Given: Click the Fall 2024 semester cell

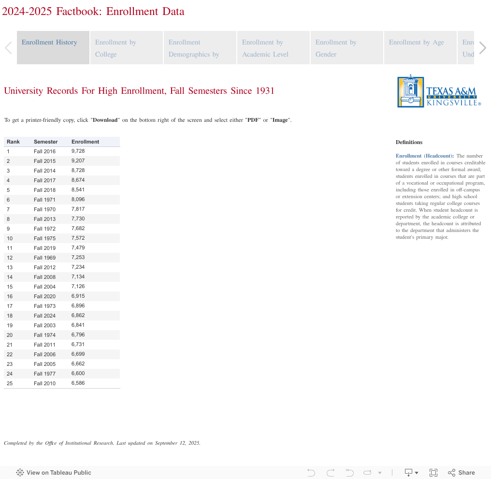Looking at the screenshot, I should coord(45,316).
